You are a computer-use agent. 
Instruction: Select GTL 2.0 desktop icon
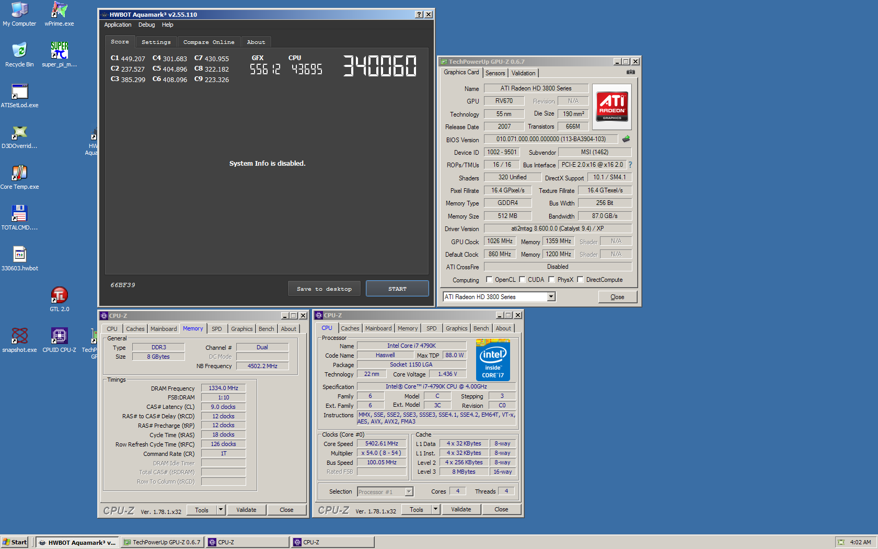click(59, 299)
